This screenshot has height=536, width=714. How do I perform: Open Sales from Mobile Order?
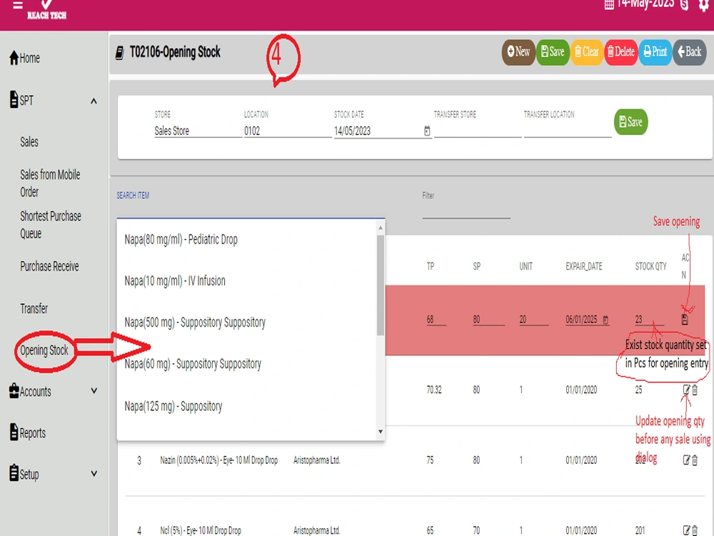50,183
